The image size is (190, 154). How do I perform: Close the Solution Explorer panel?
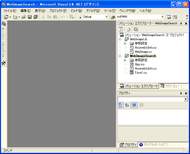[x=186, y=24]
